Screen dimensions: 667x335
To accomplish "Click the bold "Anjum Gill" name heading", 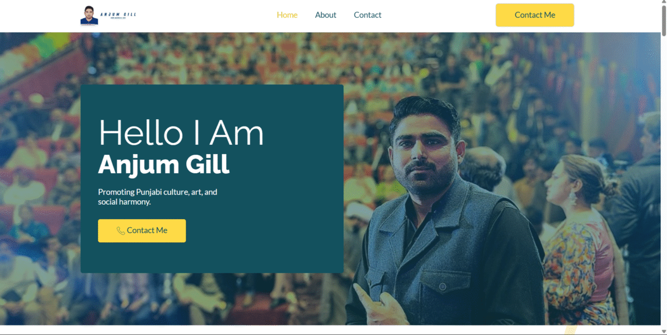I will 163,165.
